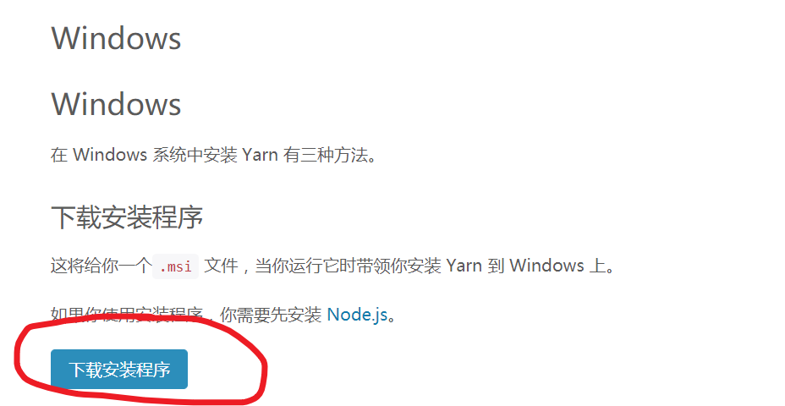Click the topmost Windows heading
Viewport: 785px width, 406px height.
click(x=116, y=38)
